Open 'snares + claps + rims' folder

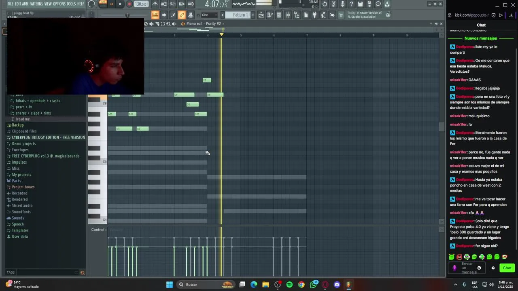click(x=33, y=113)
